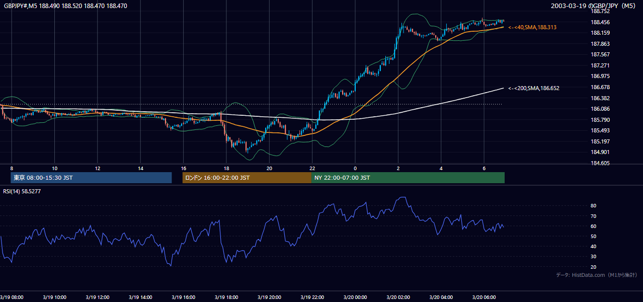The width and height of the screenshot is (643, 302).
Task: Click the RSI(14) 58.5277 indicator label
Action: click(22, 191)
